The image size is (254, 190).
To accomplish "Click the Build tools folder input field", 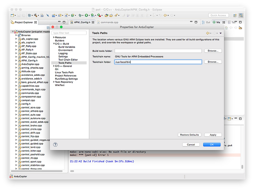I will click(x=158, y=51).
